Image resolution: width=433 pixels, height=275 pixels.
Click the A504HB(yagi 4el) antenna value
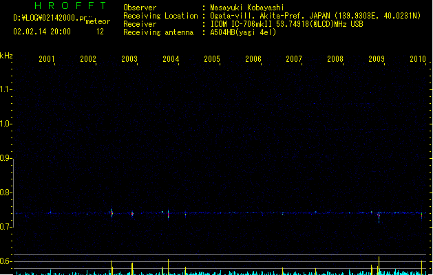coord(243,32)
